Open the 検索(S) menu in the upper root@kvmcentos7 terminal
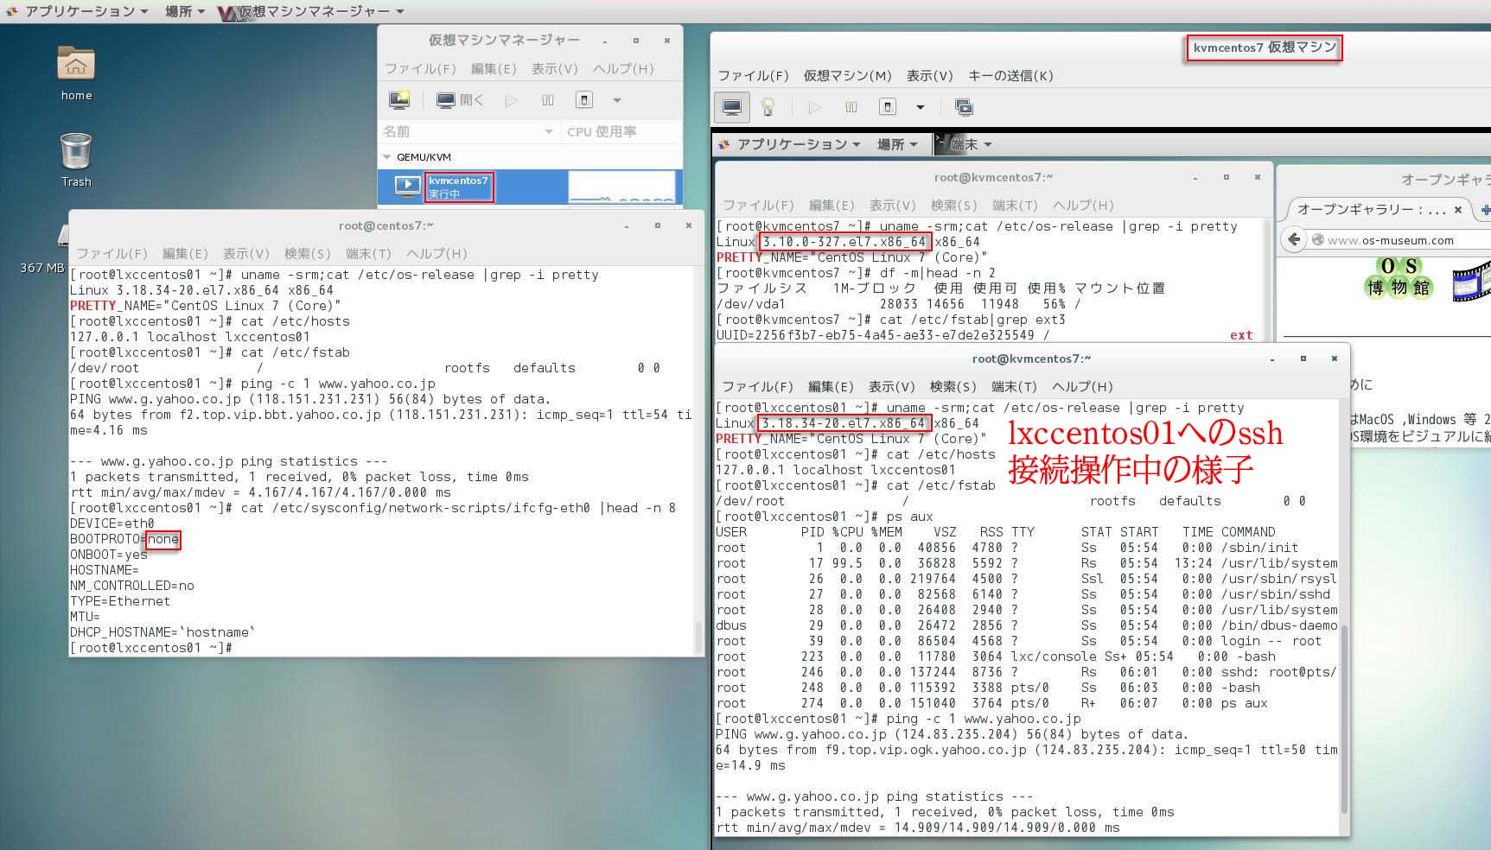Image resolution: width=1491 pixels, height=850 pixels. [x=954, y=205]
